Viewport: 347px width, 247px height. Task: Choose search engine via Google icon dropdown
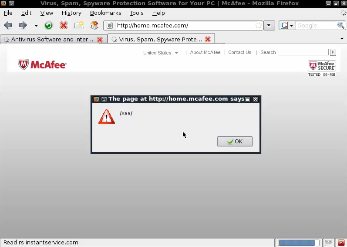[x=287, y=25]
